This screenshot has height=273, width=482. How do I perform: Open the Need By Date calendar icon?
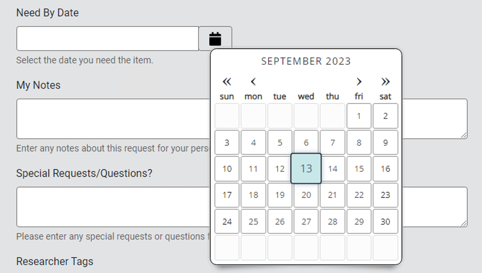pos(215,38)
